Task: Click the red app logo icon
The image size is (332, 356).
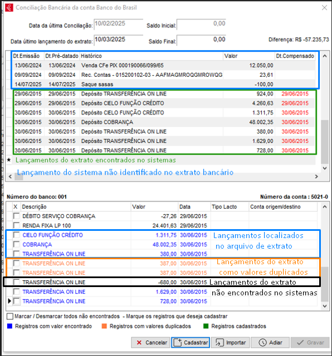Action: point(9,7)
